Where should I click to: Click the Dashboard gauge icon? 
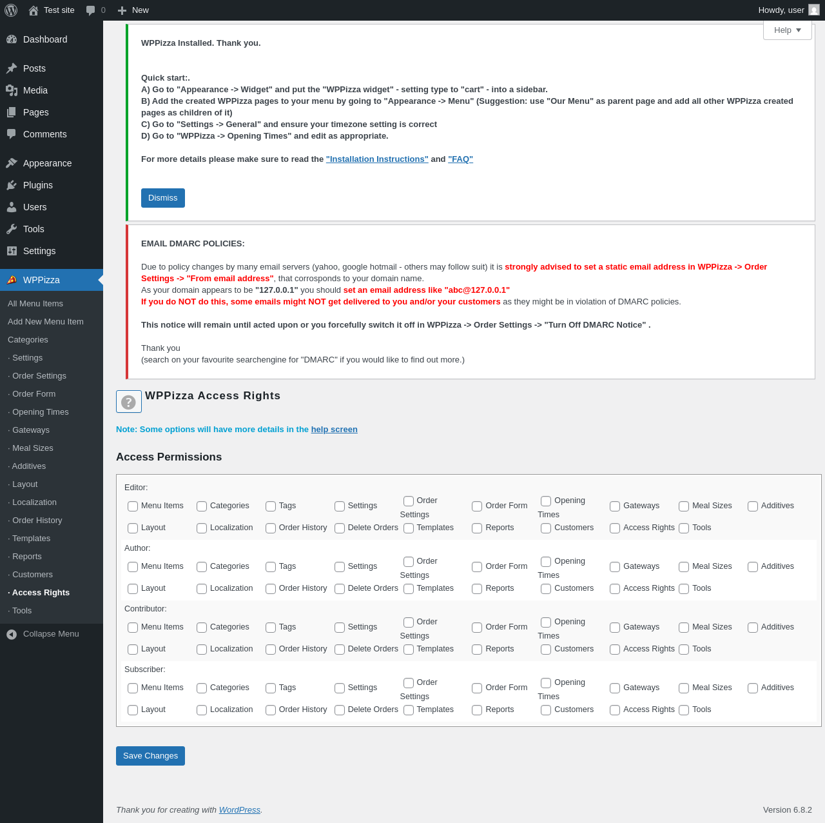coord(12,39)
